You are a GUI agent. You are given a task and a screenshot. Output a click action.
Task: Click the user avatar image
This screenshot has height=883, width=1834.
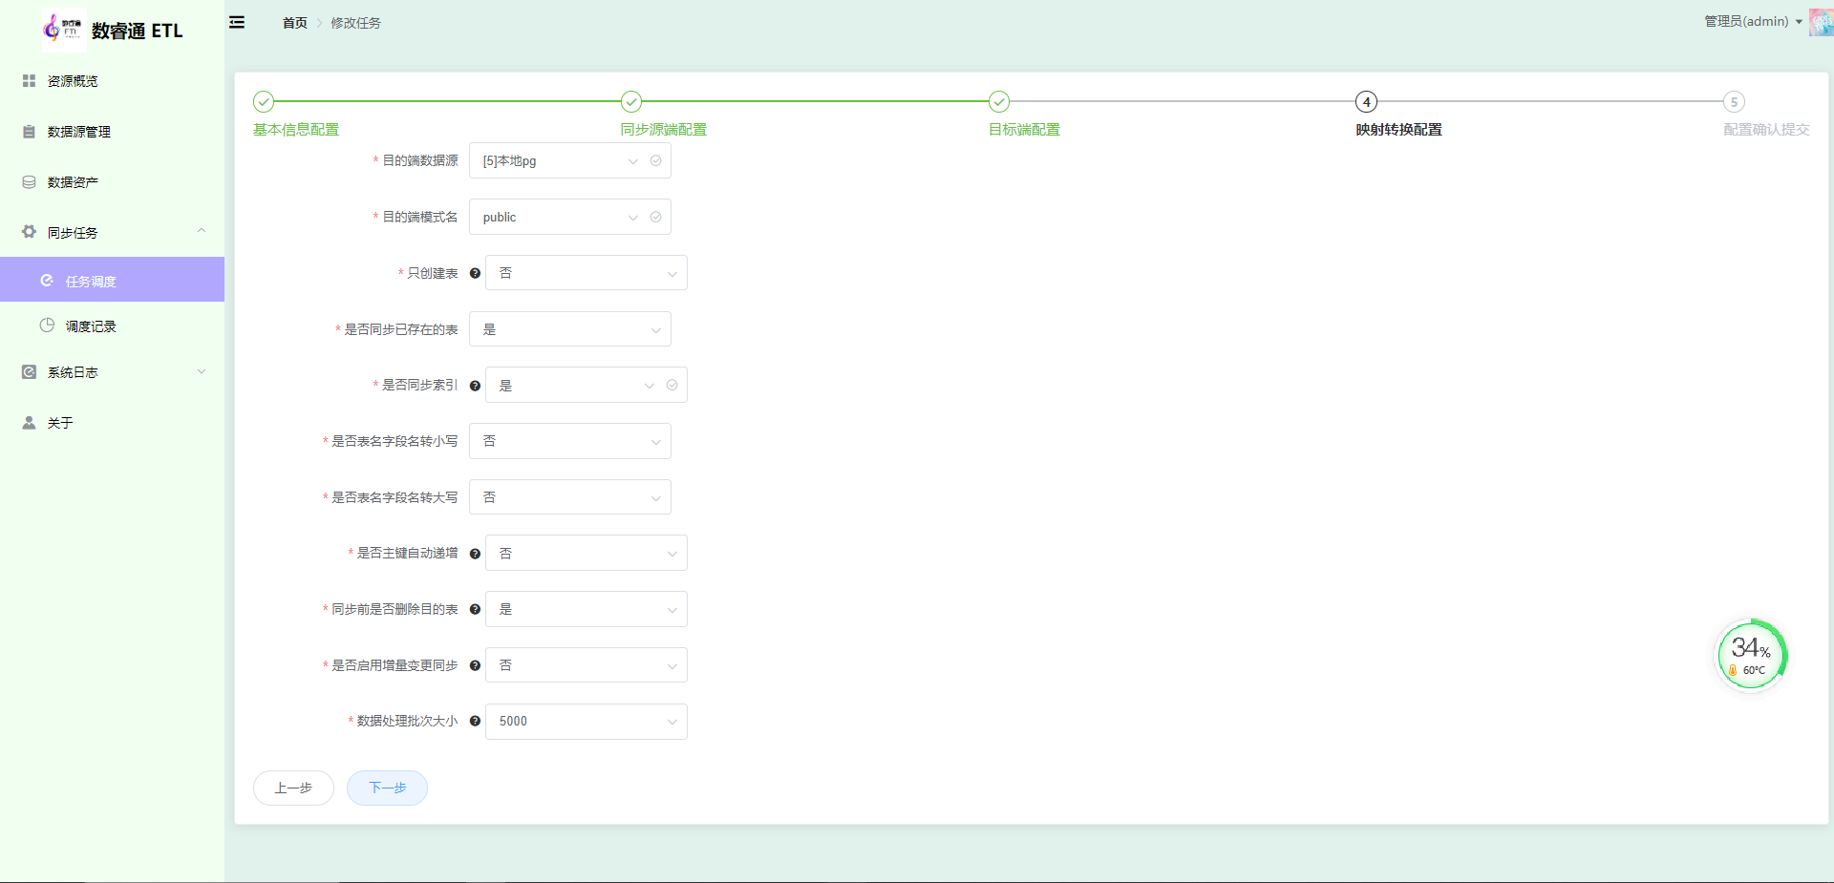tap(1822, 22)
